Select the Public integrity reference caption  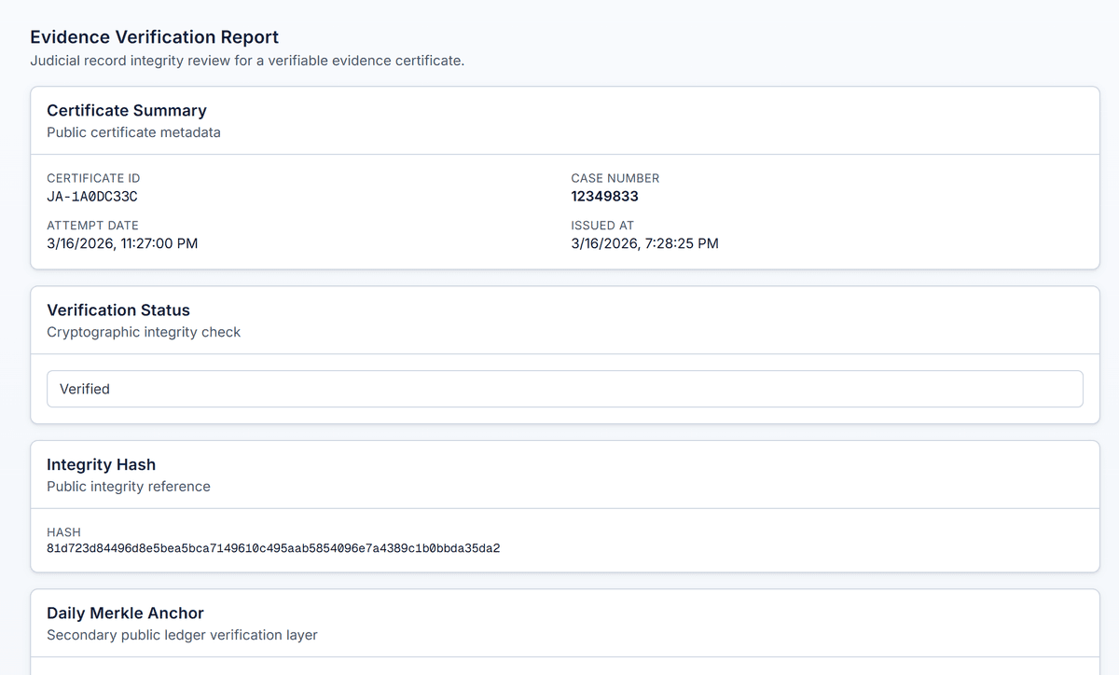click(x=129, y=487)
